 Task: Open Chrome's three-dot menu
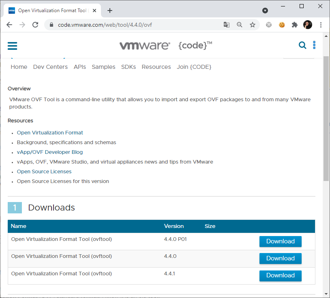tap(321, 25)
